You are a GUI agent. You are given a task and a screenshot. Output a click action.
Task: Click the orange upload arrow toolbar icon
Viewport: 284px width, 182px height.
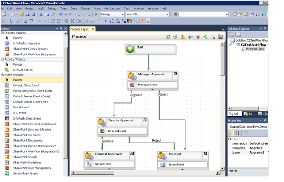143,21
